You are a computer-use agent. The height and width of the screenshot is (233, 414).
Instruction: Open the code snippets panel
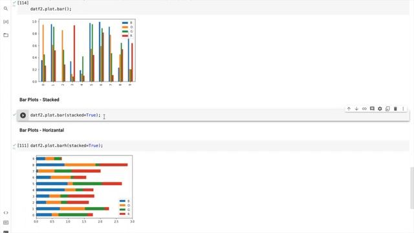6,213
